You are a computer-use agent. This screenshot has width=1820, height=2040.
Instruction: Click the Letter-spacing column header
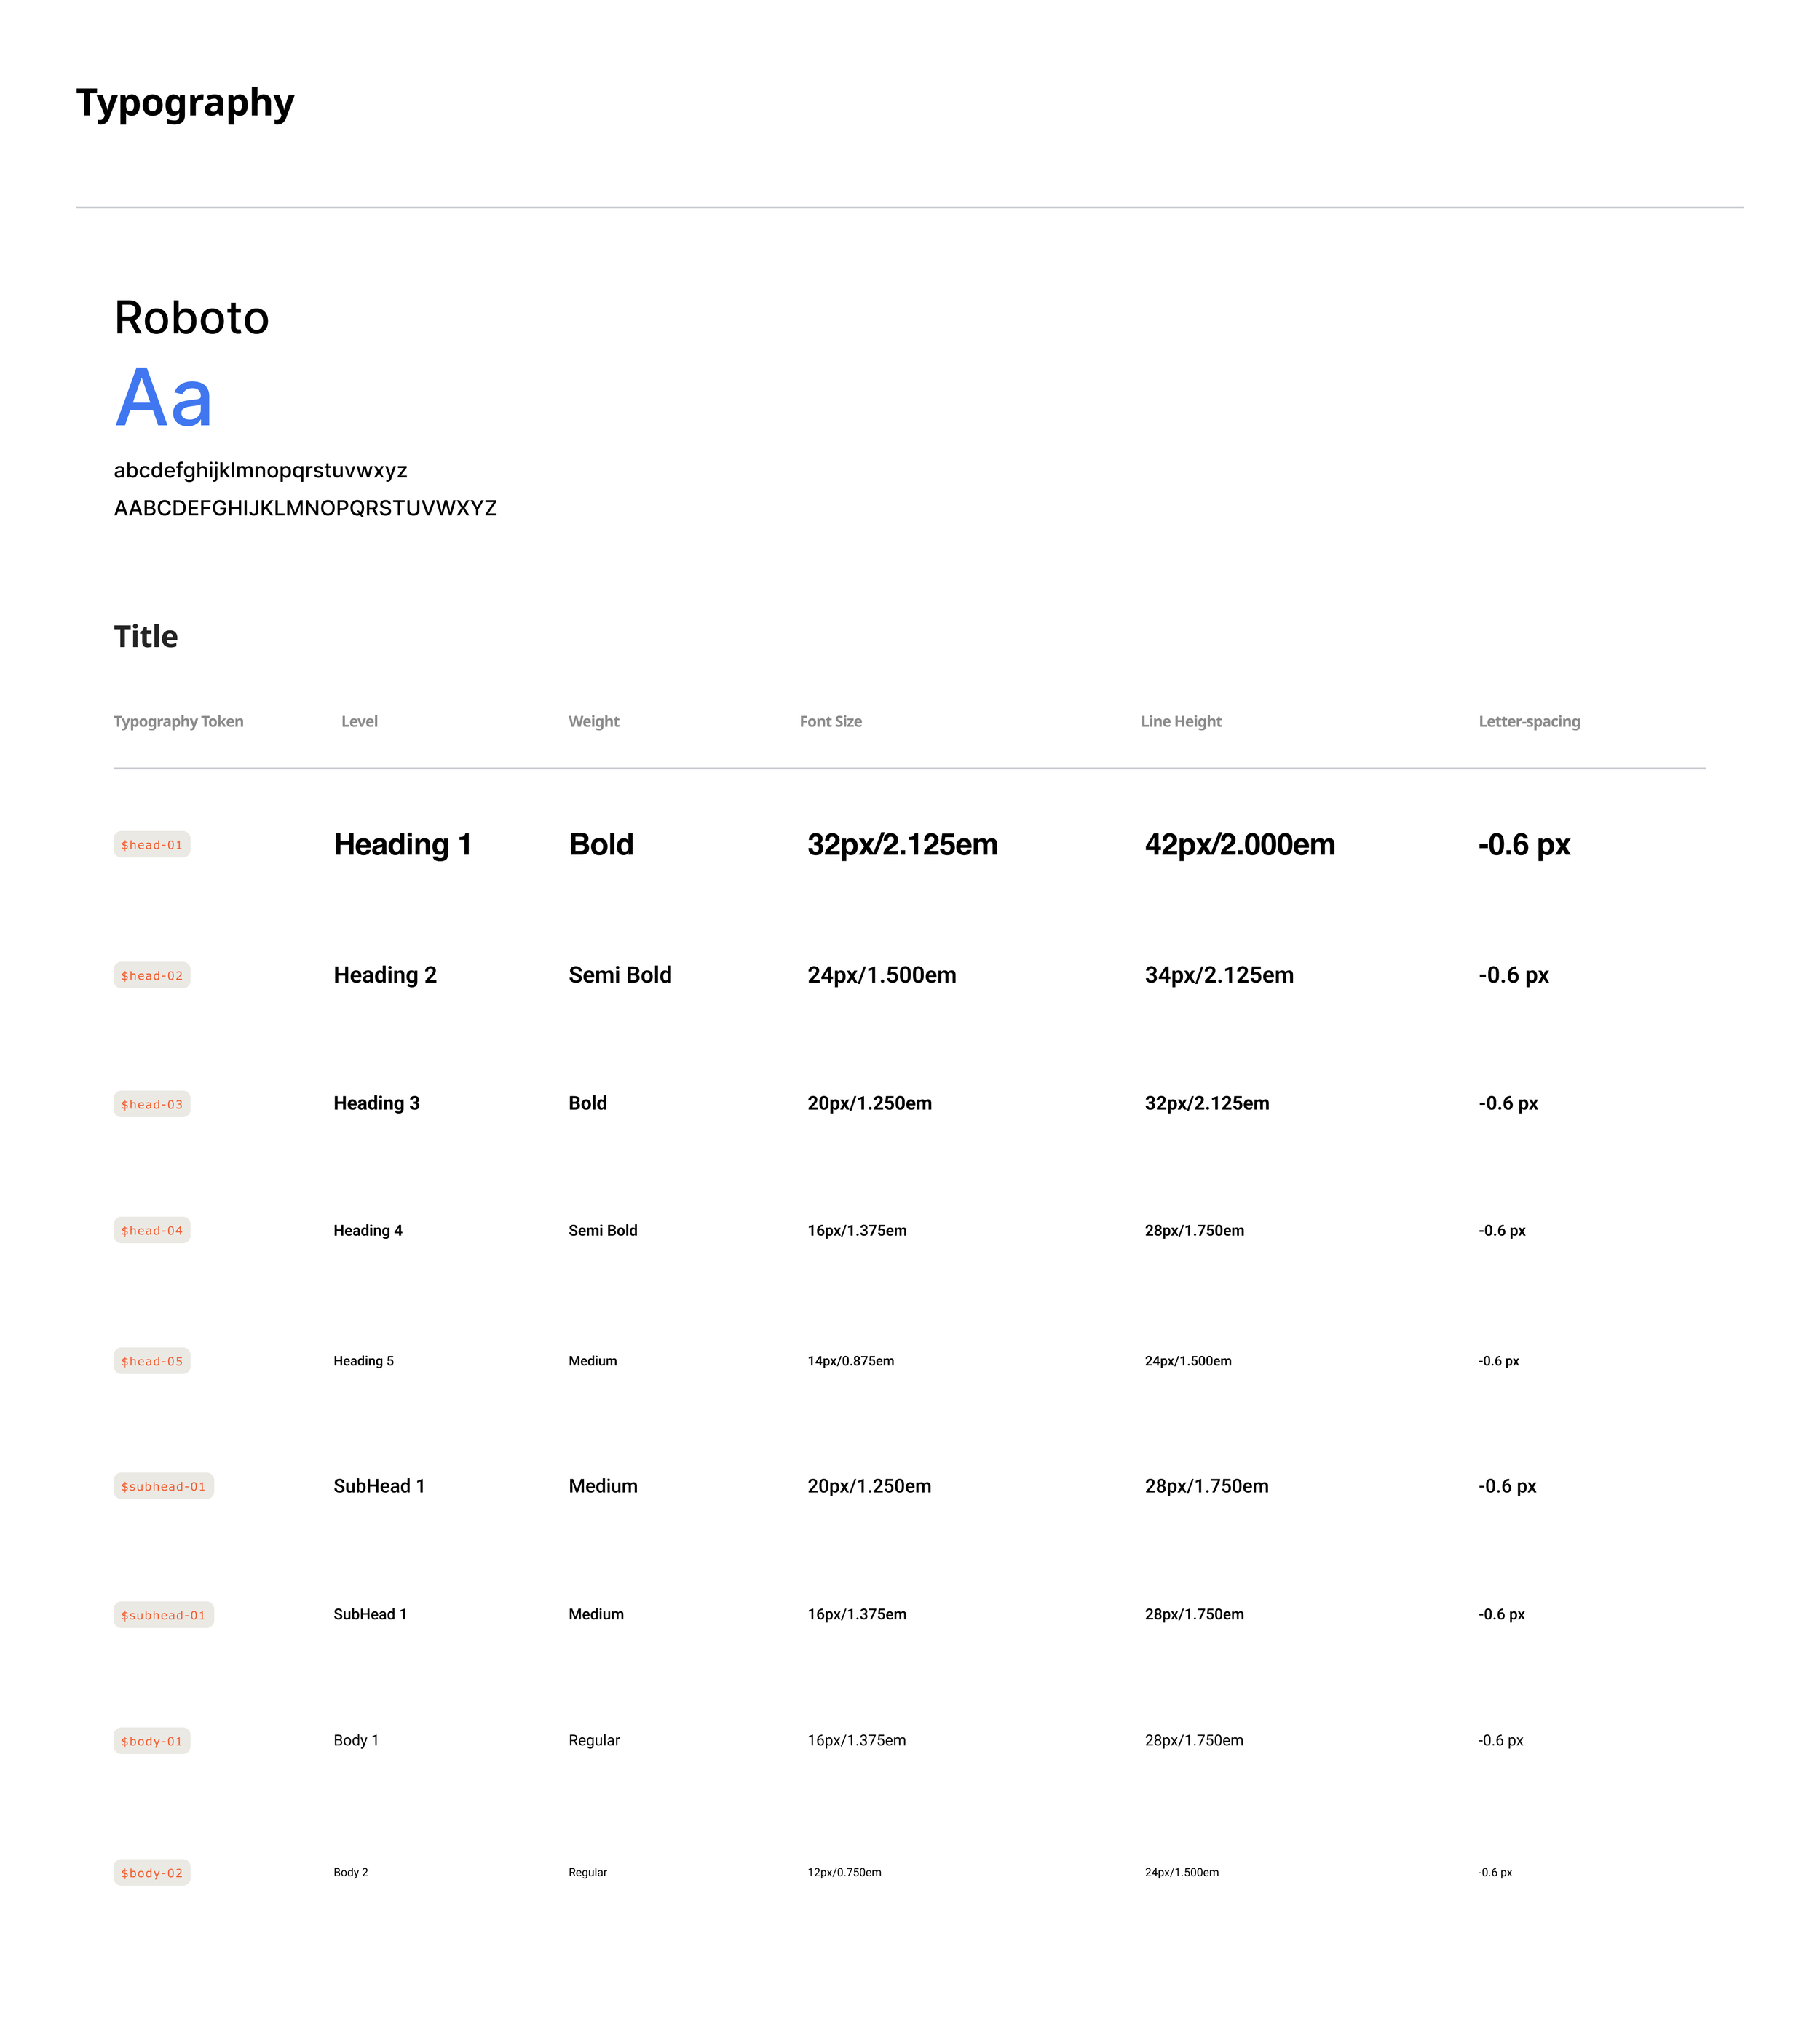point(1529,722)
